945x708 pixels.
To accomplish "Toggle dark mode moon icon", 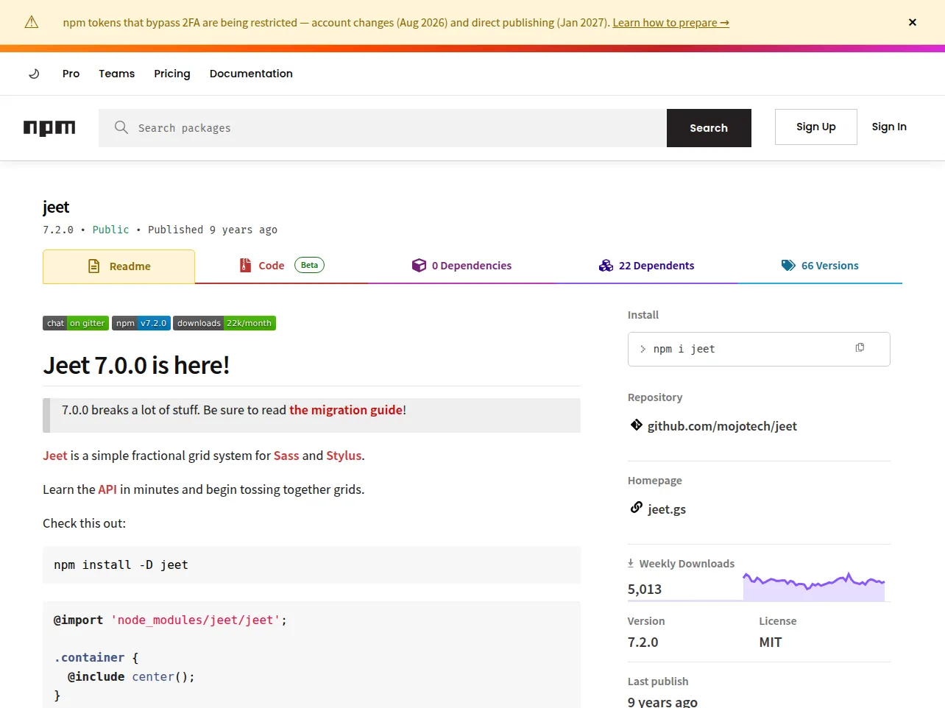I will pos(34,74).
